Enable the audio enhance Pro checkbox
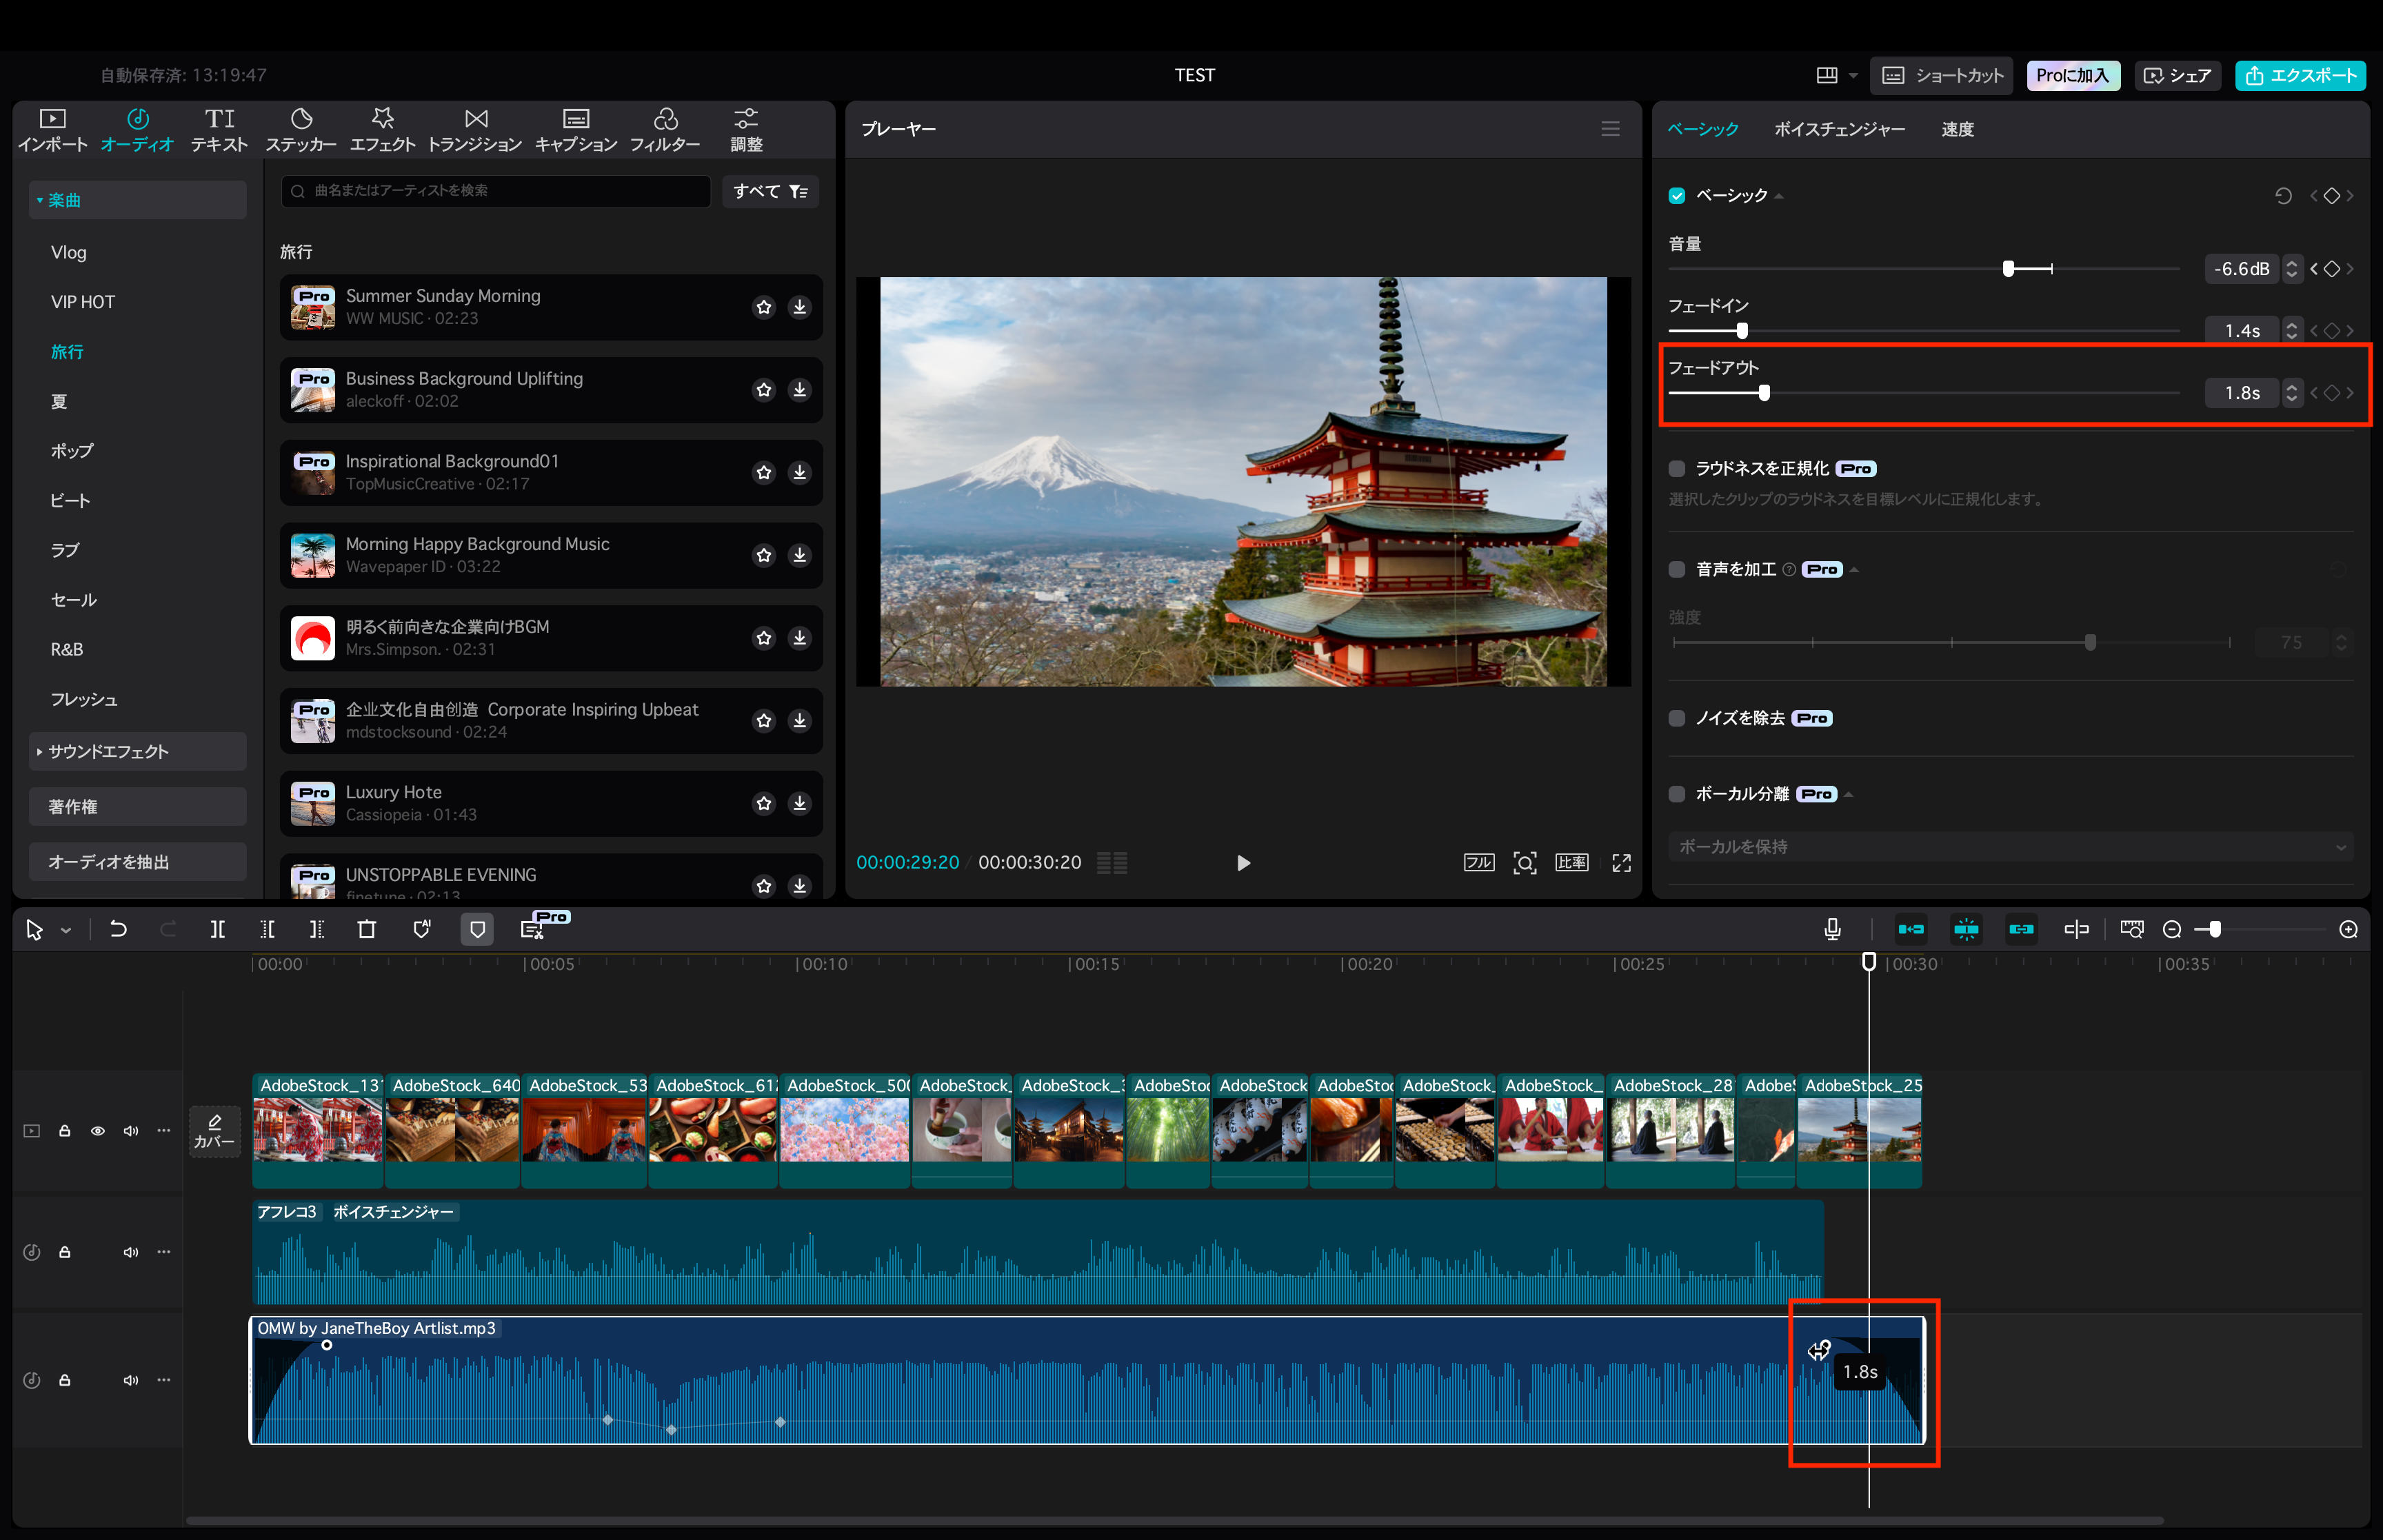Image resolution: width=2383 pixels, height=1540 pixels. pyautogui.click(x=1677, y=569)
